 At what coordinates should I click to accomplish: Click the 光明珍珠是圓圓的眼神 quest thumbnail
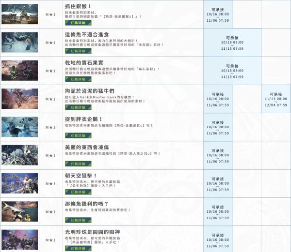click(20, 240)
